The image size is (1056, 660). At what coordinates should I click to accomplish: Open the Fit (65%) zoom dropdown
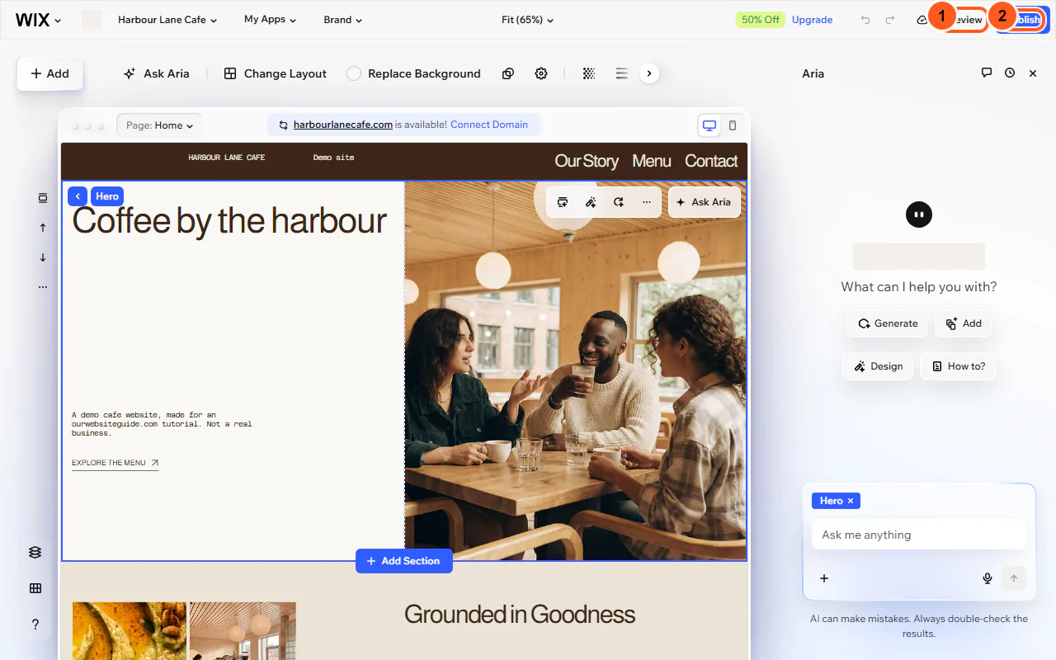(528, 20)
